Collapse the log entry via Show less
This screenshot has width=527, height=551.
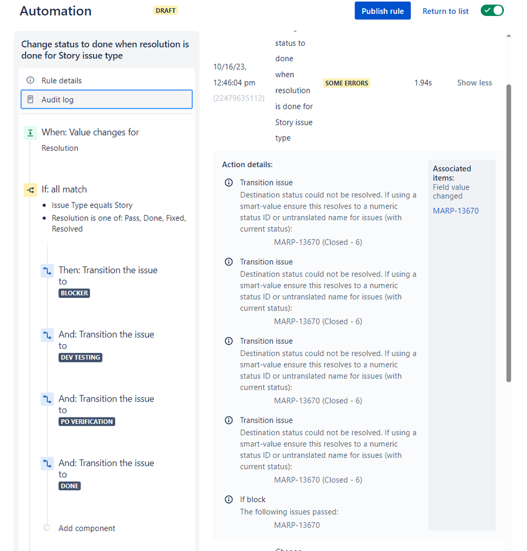point(474,82)
